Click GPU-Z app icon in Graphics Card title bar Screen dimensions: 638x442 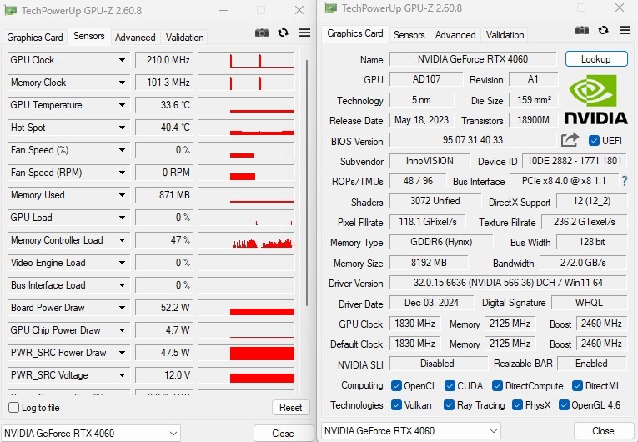click(x=330, y=8)
